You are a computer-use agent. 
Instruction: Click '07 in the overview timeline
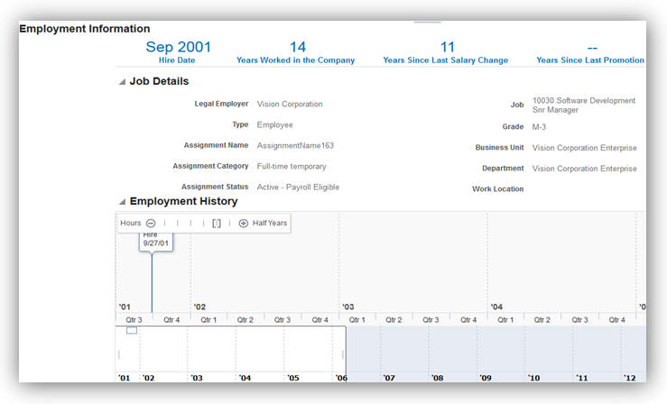pyautogui.click(x=389, y=378)
